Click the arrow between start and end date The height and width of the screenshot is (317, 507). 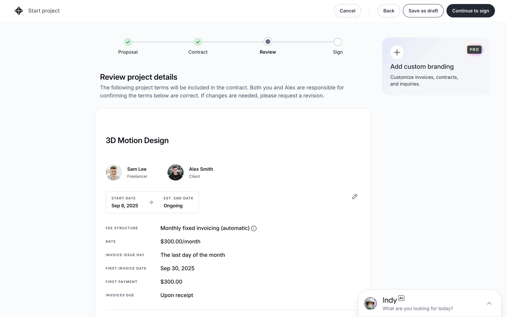(151, 202)
